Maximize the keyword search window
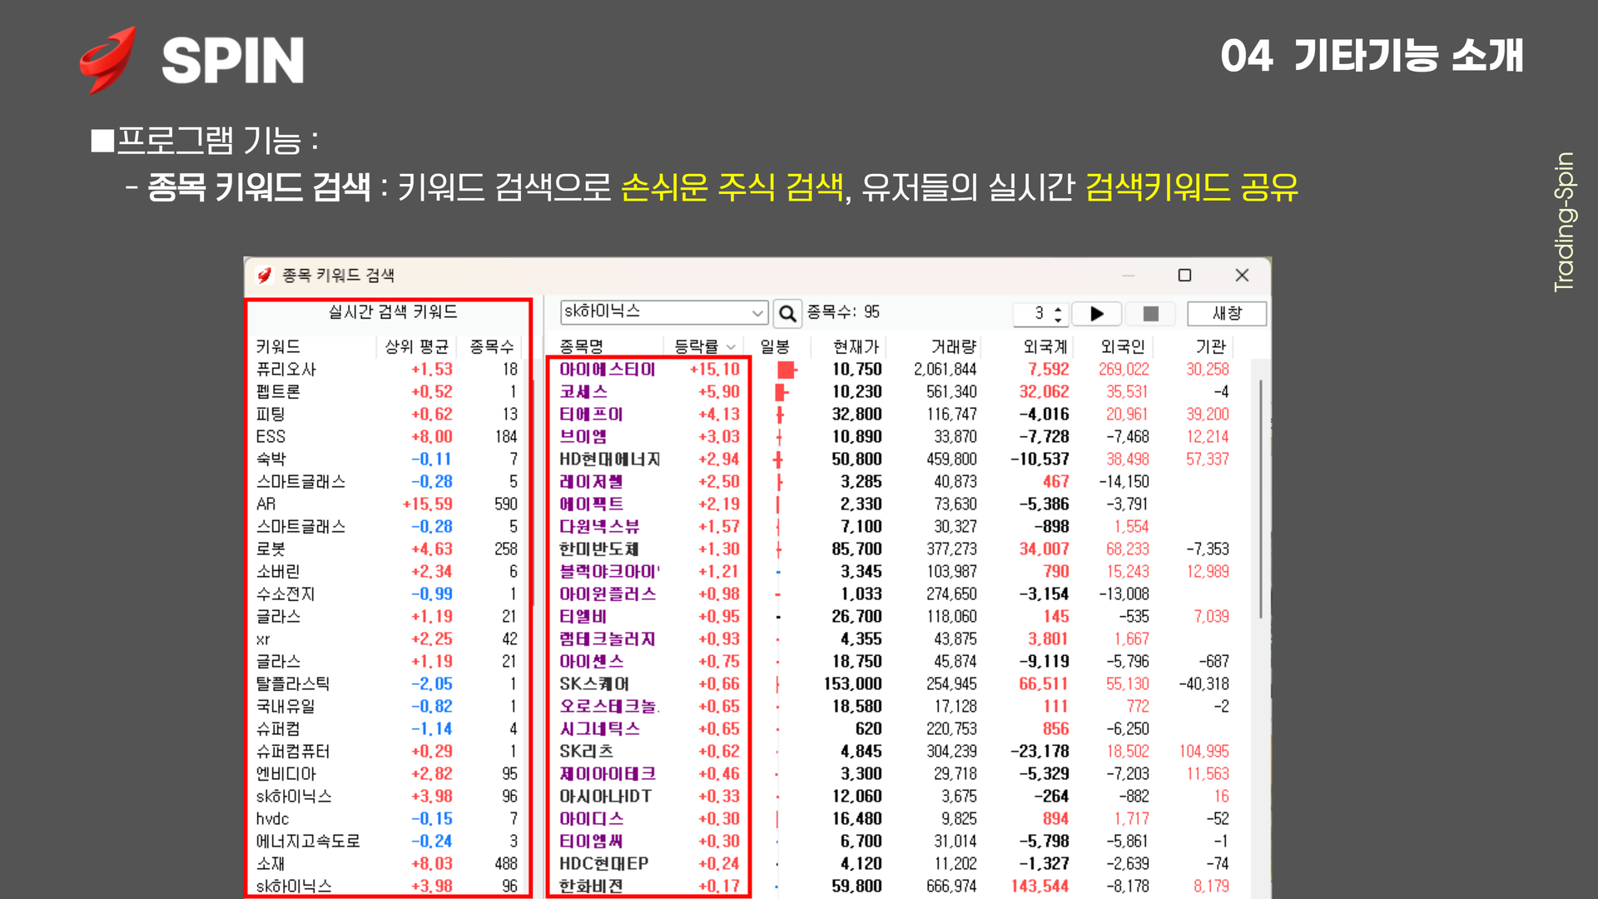Screen dimensions: 1598x899 coord(1184,276)
